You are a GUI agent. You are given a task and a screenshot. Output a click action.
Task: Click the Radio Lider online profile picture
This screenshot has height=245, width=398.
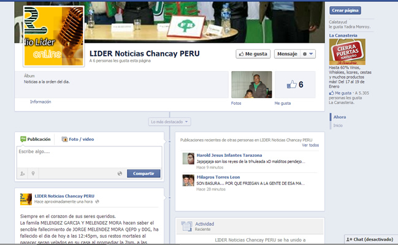53,36
